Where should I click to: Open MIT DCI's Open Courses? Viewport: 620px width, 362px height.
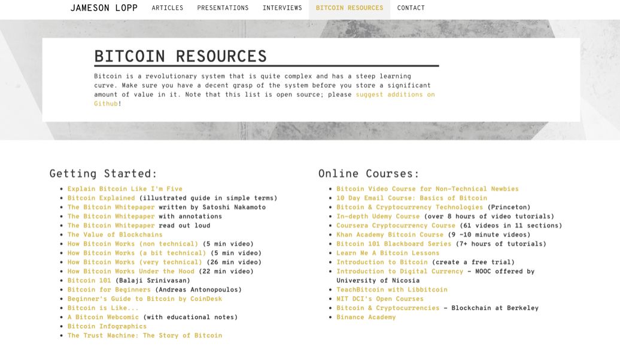379,299
